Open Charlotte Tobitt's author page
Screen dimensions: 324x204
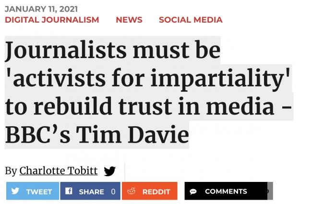coord(58,171)
